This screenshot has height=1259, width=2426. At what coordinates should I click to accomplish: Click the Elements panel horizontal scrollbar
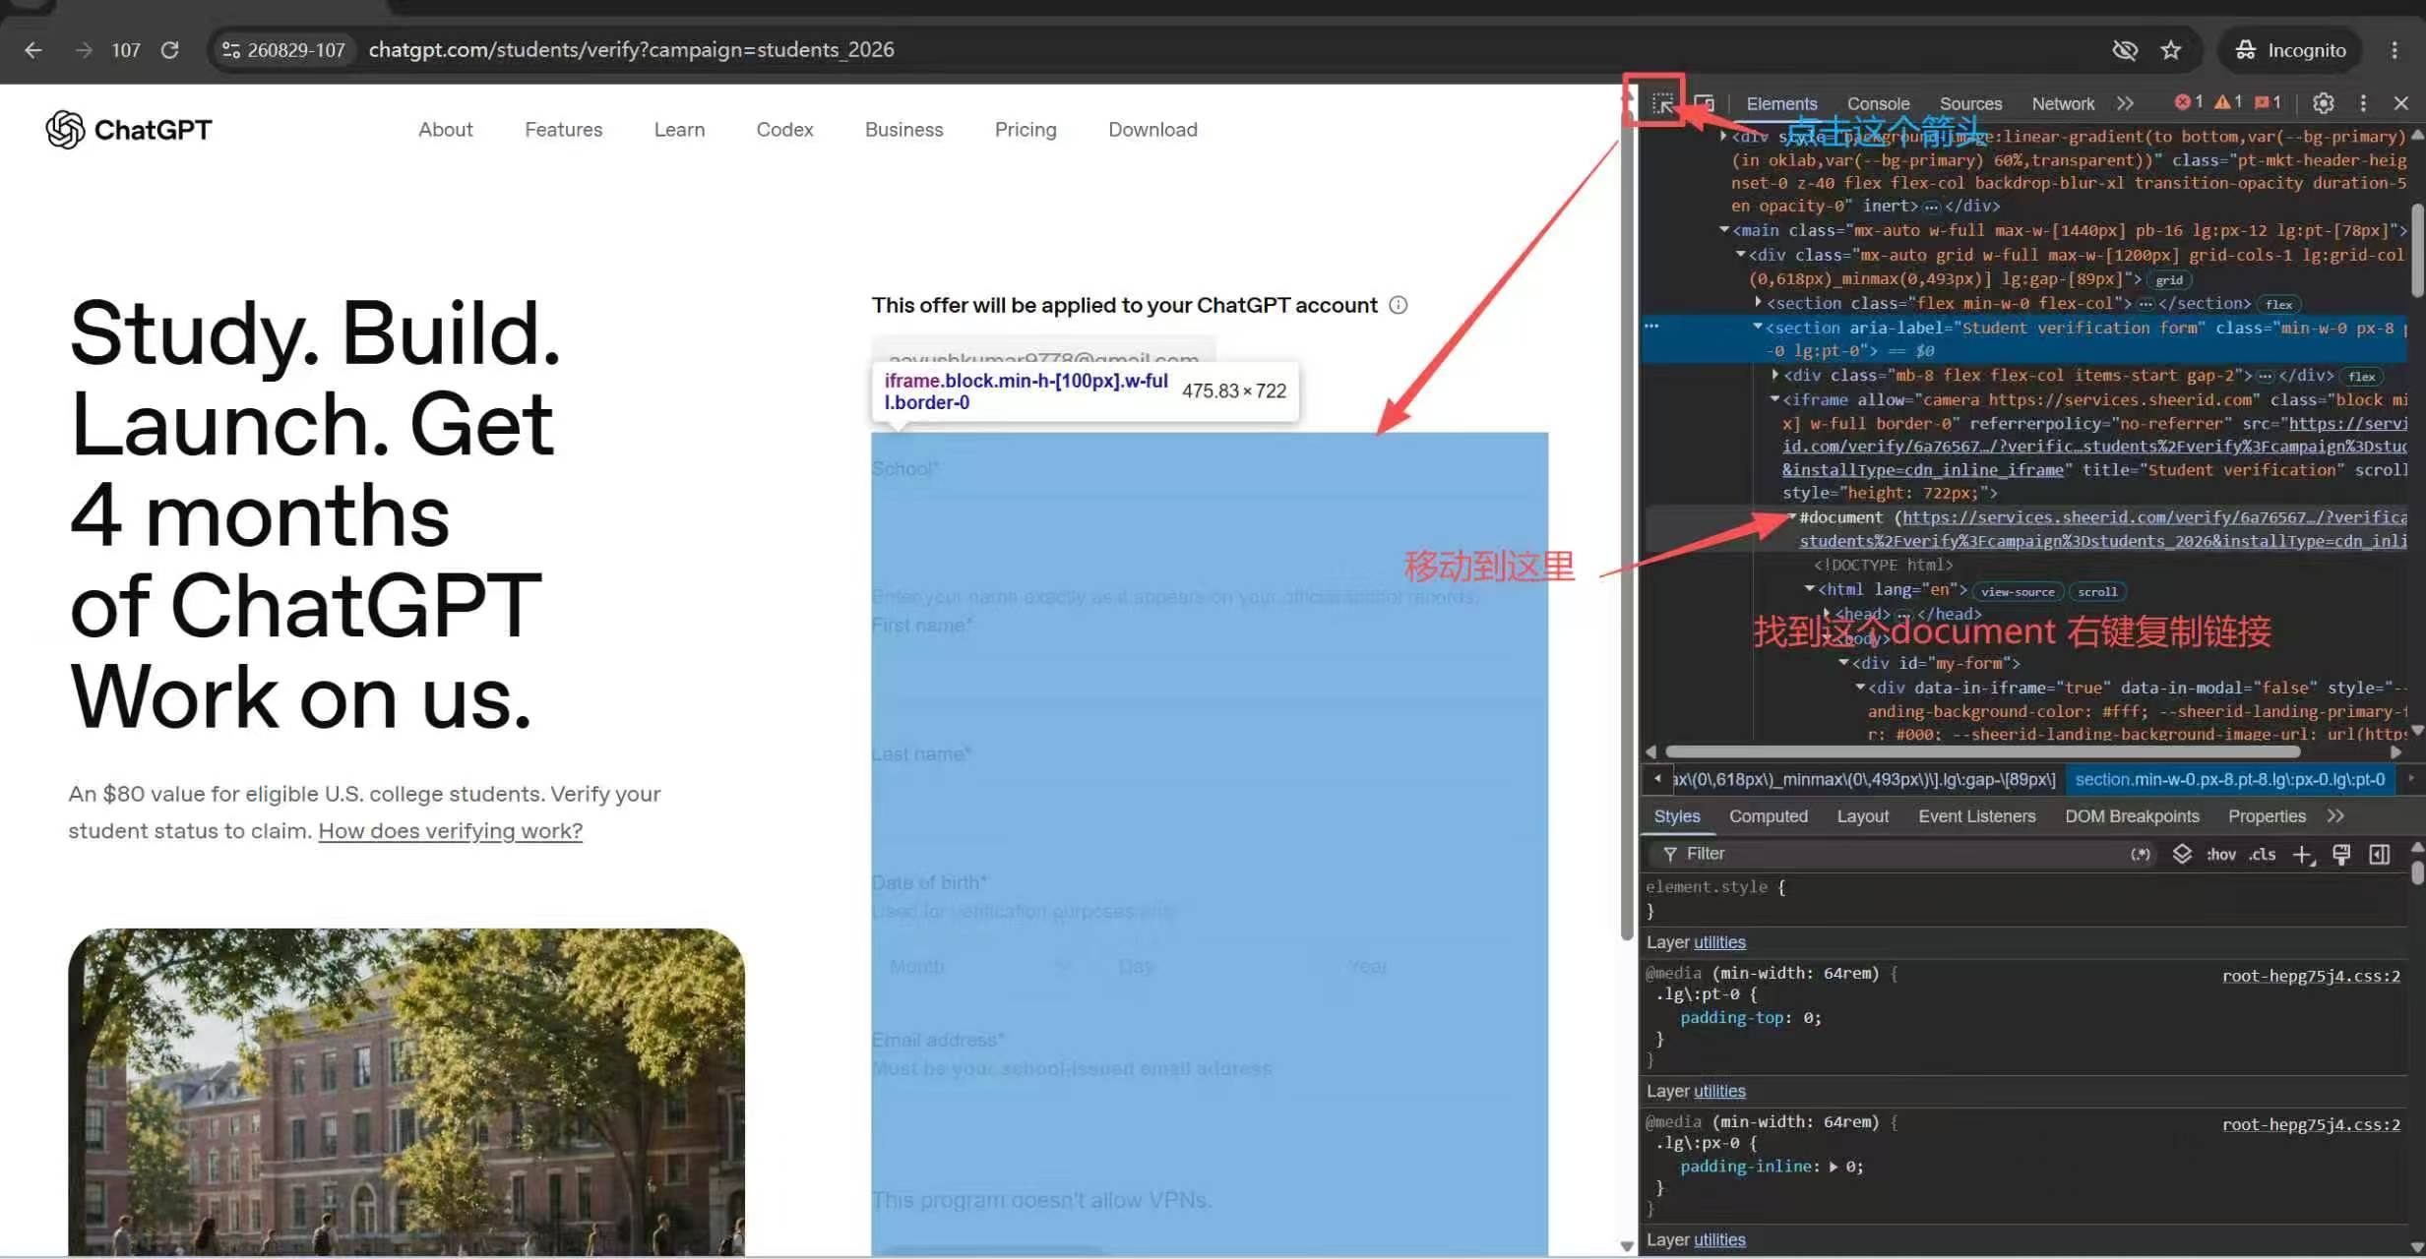tap(1982, 752)
